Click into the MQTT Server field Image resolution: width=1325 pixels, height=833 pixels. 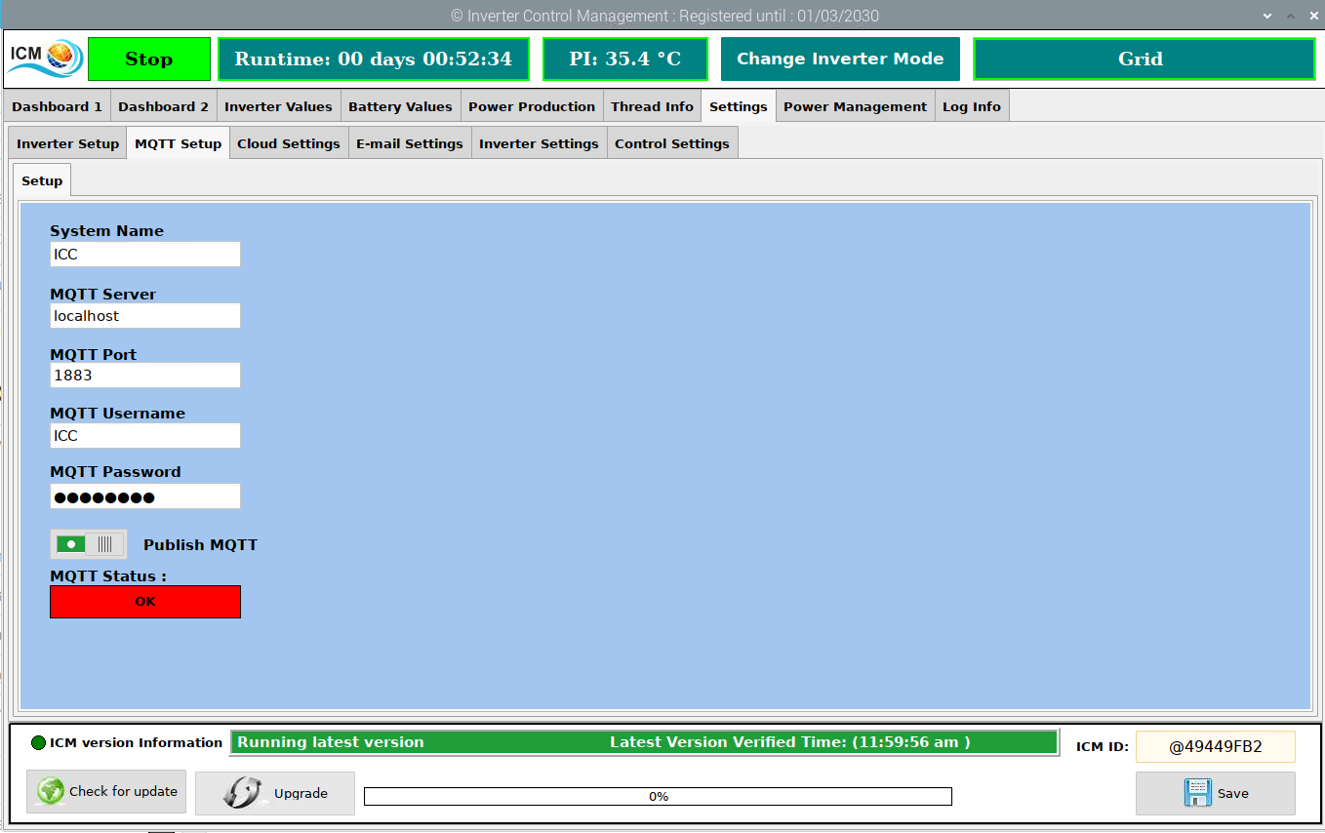click(145, 316)
